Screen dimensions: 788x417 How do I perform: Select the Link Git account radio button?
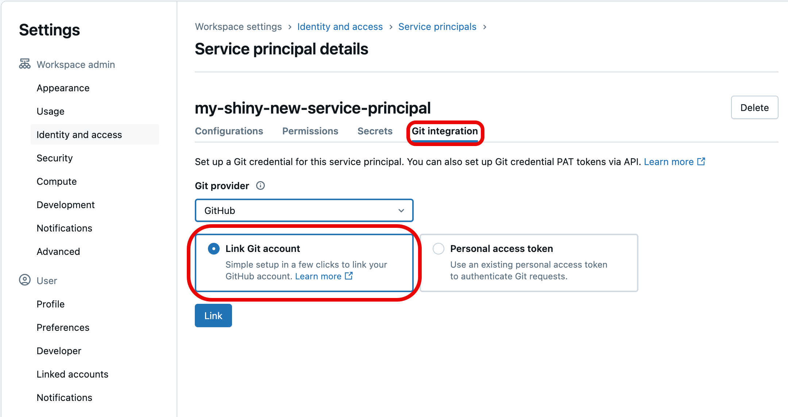214,249
